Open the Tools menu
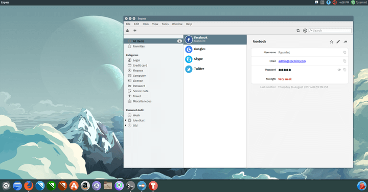Viewport: 368px width, 192px height. [165, 24]
